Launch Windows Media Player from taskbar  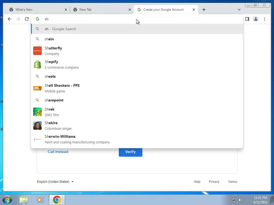click(x=40, y=200)
